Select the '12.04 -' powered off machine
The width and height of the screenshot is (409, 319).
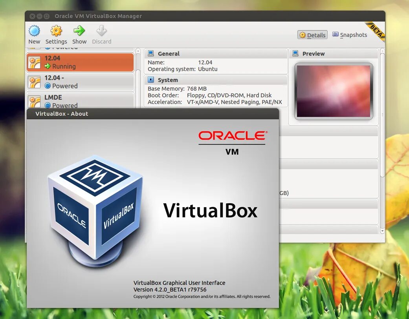coord(80,82)
